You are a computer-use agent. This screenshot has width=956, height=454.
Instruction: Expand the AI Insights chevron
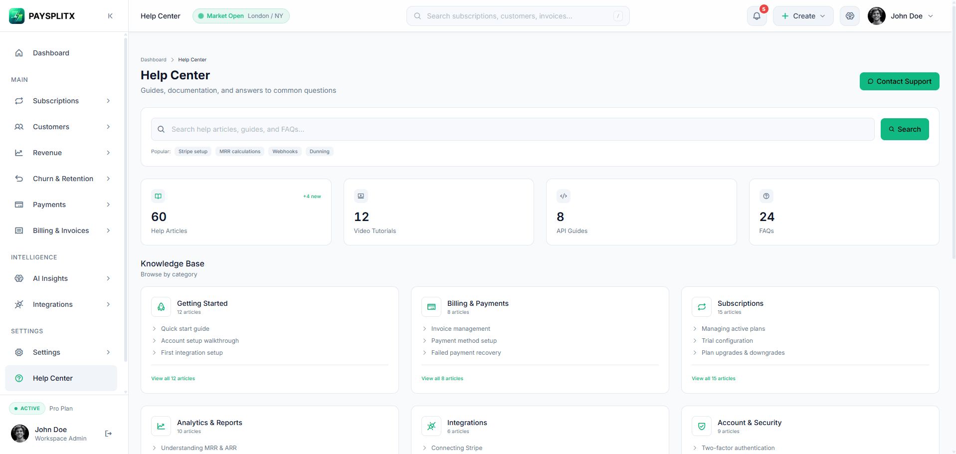108,278
